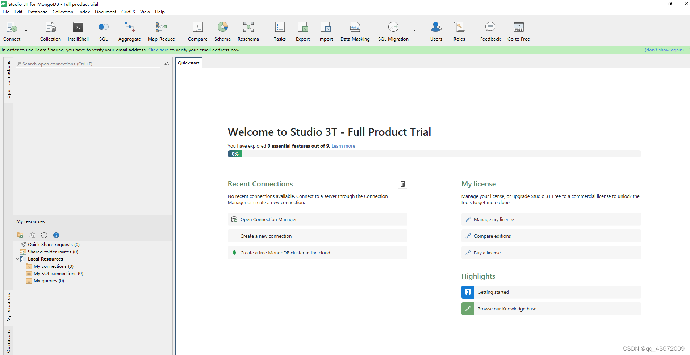This screenshot has height=355, width=690.
Task: Click the Go to Free icon
Action: pos(518,31)
